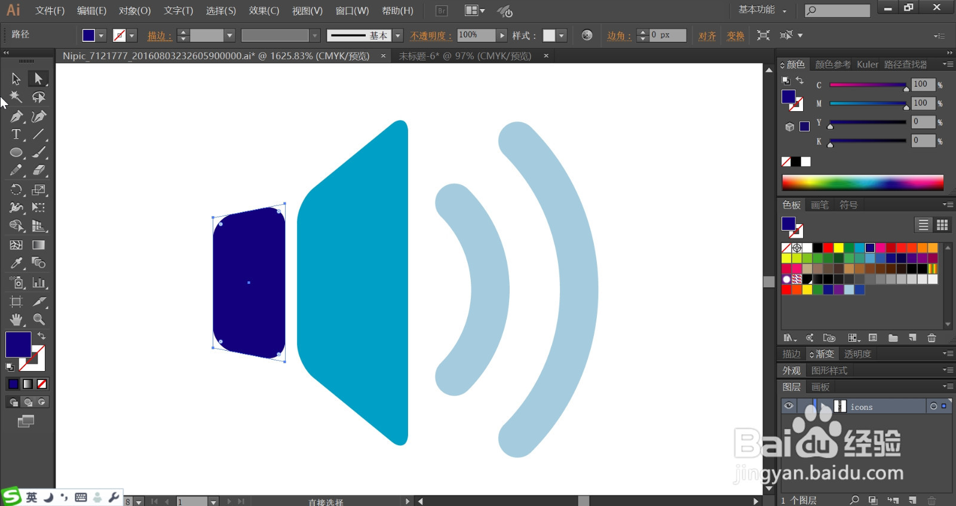Open the 效果(C) menu
The image size is (956, 506).
(264, 11)
